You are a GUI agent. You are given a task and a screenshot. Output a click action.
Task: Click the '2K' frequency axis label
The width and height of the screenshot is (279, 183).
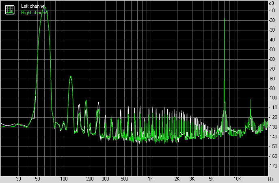(x=177, y=179)
